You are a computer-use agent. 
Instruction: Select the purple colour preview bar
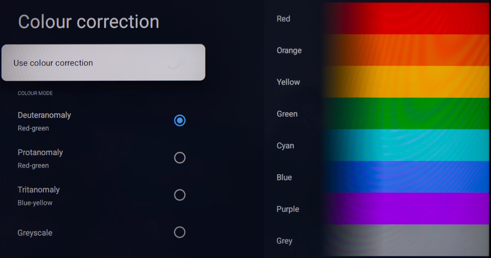pos(406,209)
